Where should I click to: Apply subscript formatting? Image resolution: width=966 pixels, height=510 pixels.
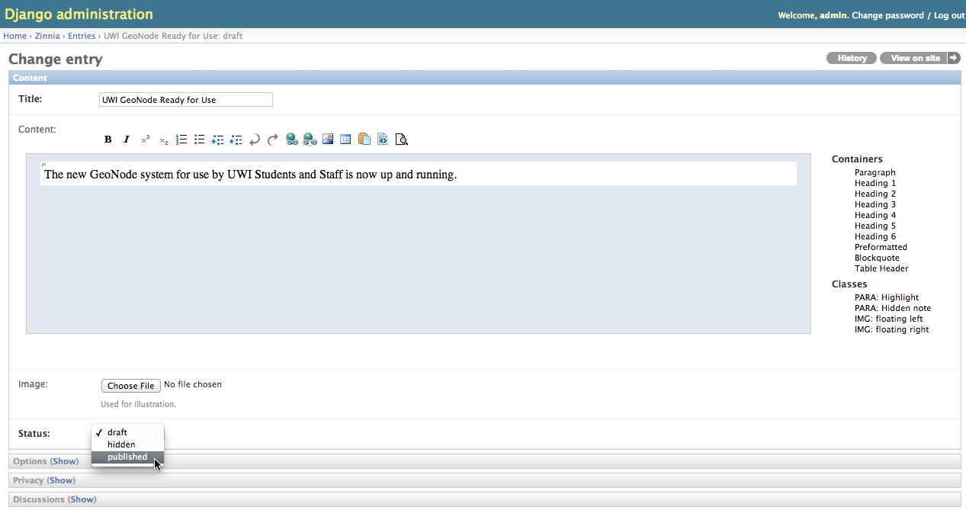point(163,140)
